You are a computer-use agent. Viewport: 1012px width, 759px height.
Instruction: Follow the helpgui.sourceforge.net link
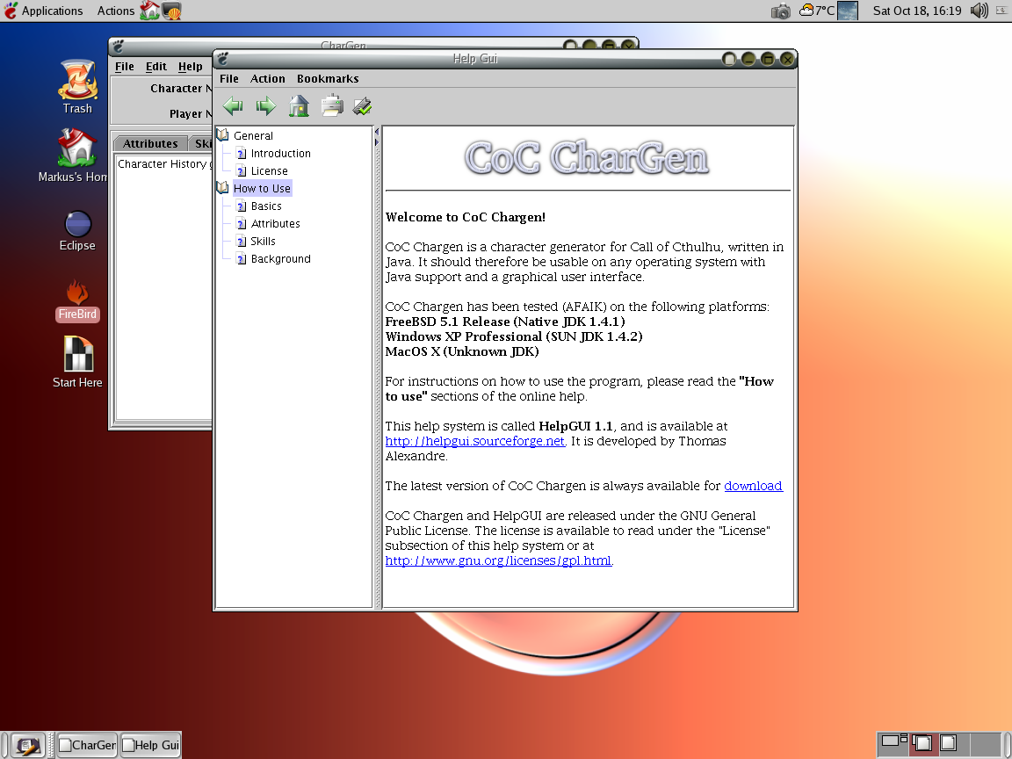[x=475, y=442]
